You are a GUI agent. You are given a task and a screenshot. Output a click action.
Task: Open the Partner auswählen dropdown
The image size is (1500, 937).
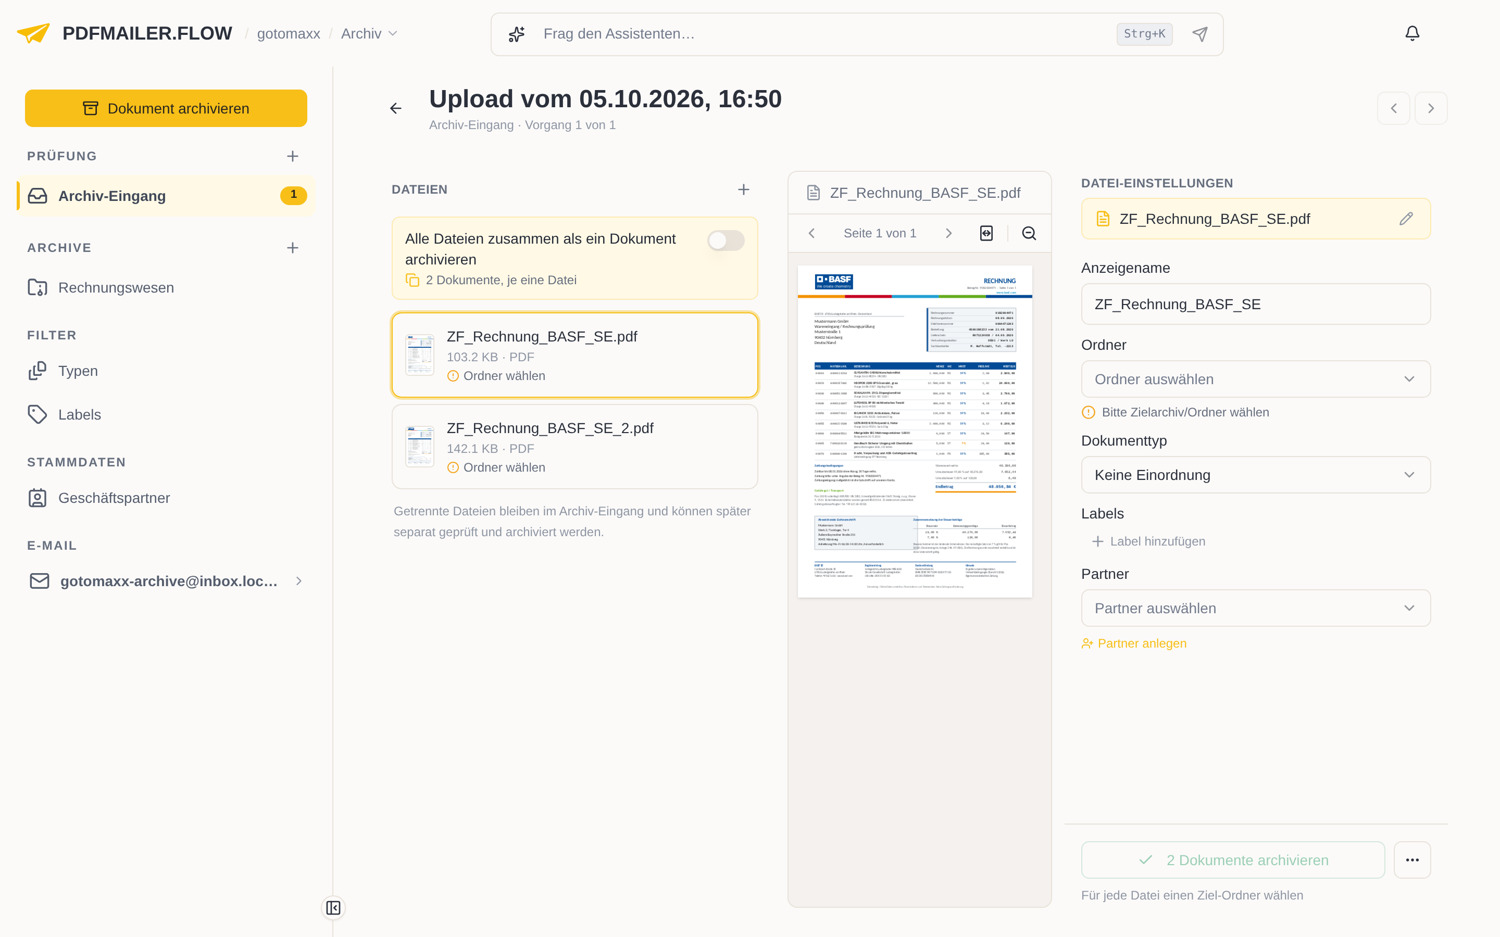coord(1256,608)
